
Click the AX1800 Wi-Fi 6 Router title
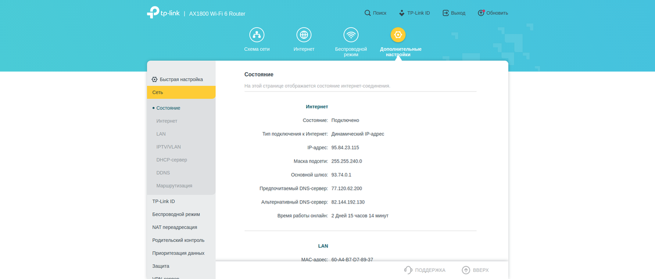(217, 14)
